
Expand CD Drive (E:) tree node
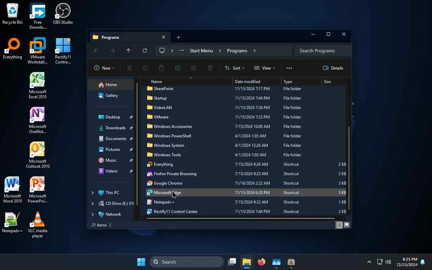pyautogui.click(x=93, y=204)
